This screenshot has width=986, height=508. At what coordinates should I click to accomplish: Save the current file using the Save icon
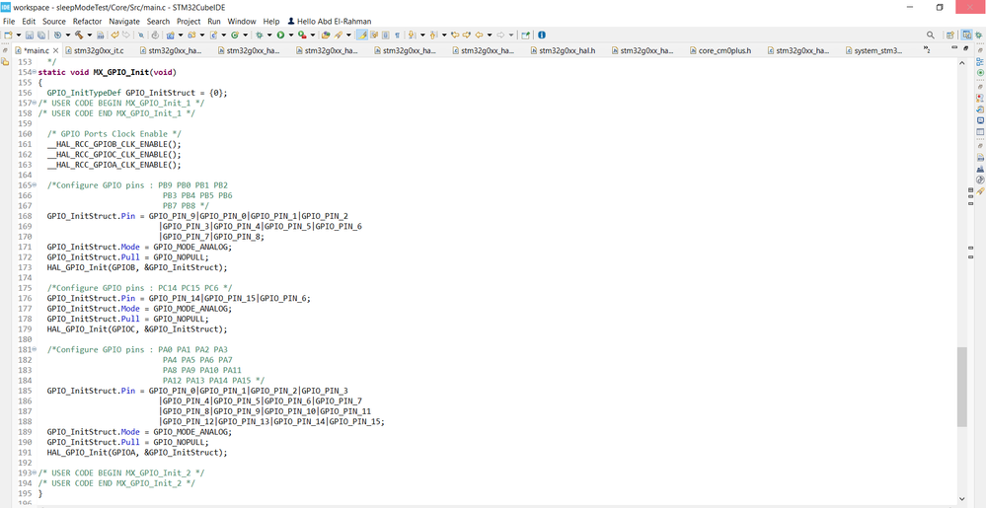pyautogui.click(x=30, y=35)
